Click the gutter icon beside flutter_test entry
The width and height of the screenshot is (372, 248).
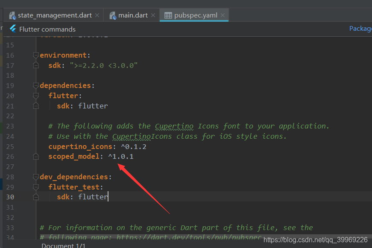tap(35, 187)
